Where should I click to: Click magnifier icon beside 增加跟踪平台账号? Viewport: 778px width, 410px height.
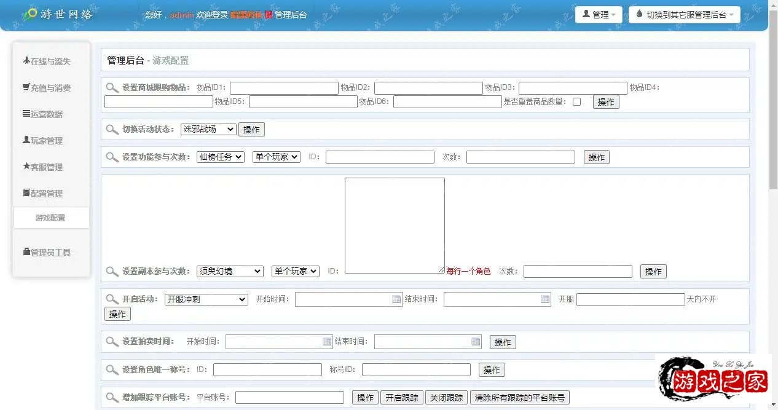(x=112, y=398)
